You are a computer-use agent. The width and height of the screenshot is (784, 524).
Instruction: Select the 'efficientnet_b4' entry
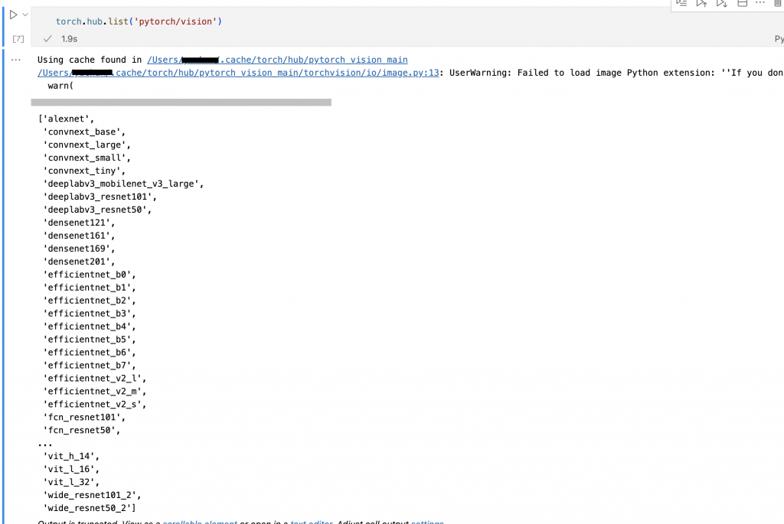click(x=89, y=327)
